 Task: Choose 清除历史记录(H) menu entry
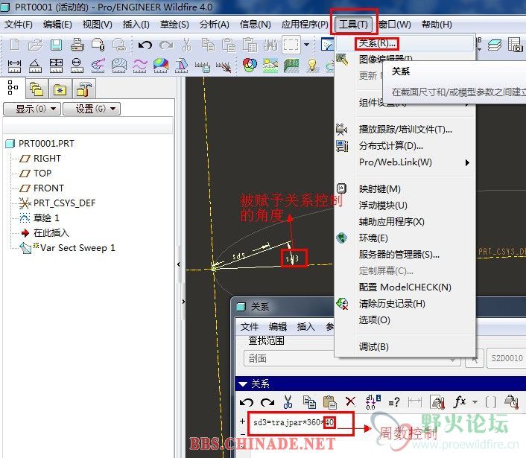(392, 303)
